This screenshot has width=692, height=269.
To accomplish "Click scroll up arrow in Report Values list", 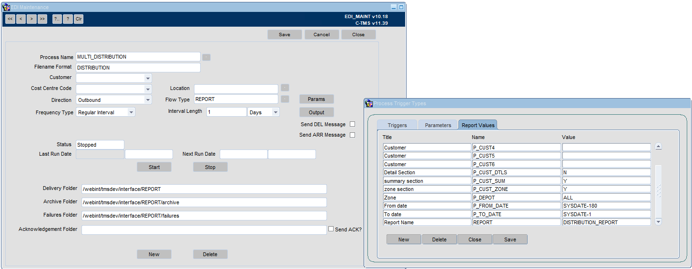I will pos(659,147).
